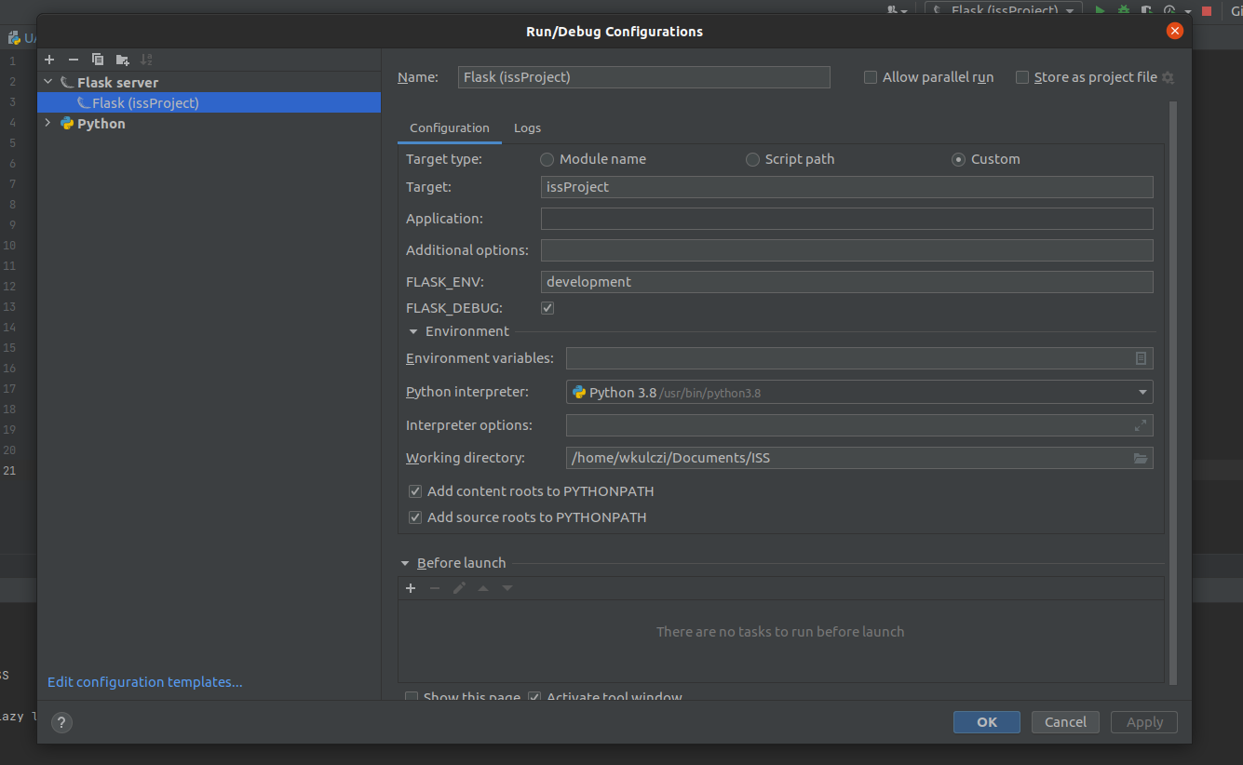Cancel the Run/Debug Configurations dialog
The height and width of the screenshot is (765, 1243).
1065,722
